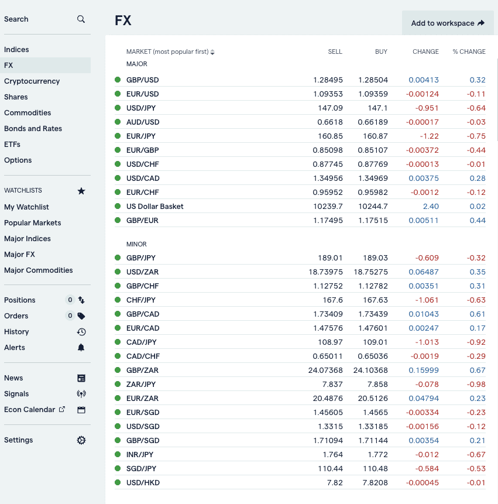Click the USD/JPY sell price 147.09

(330, 108)
